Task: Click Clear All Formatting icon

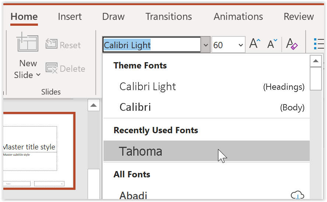Action: click(292, 44)
